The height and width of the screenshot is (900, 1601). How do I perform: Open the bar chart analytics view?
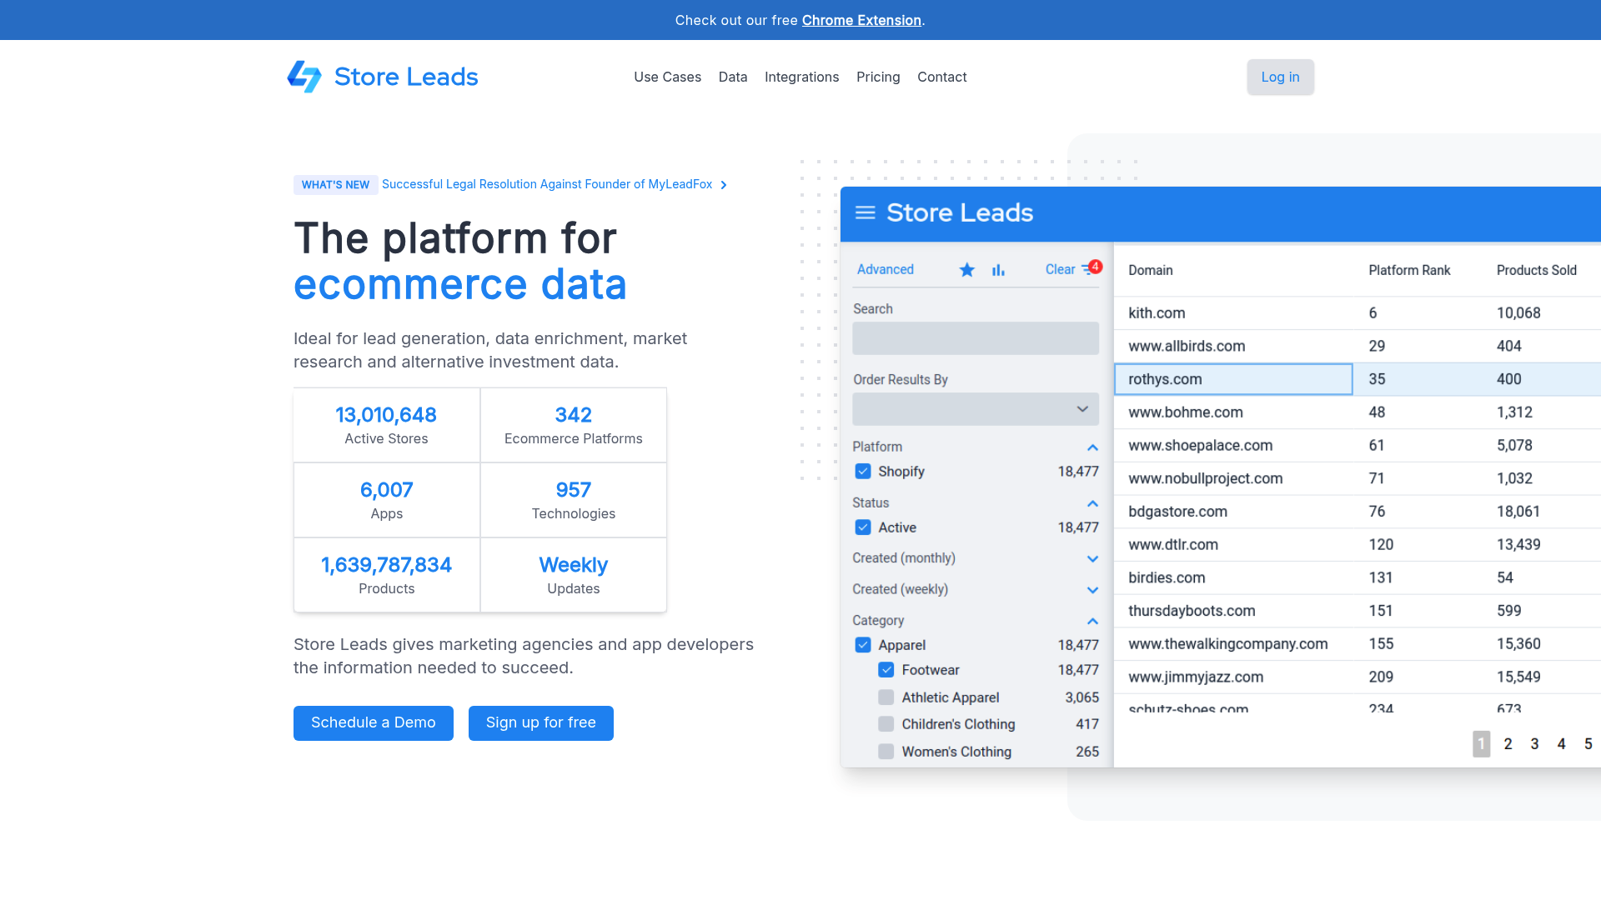(x=998, y=269)
